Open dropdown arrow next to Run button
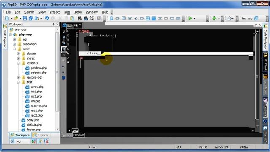This screenshot has width=270, height=152. (195, 18)
